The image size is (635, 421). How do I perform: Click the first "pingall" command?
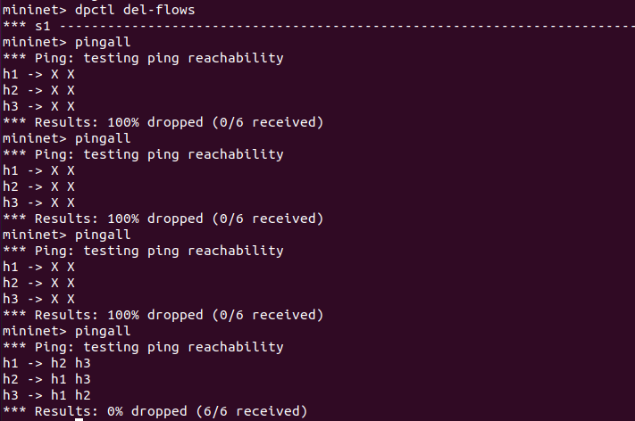[x=103, y=42]
